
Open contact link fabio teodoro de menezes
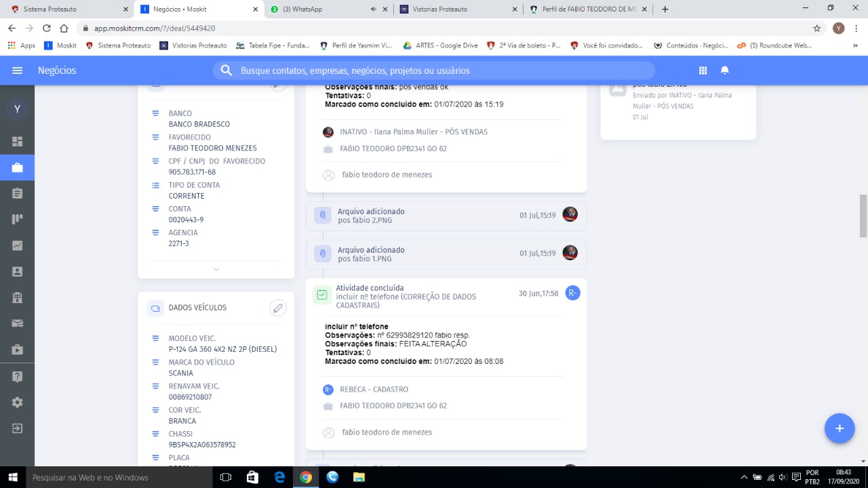pos(387,175)
